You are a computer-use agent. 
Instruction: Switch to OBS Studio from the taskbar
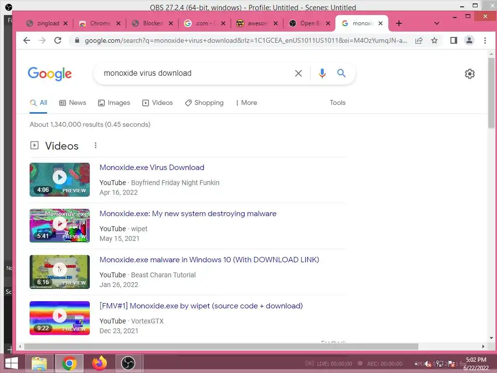[128, 363]
